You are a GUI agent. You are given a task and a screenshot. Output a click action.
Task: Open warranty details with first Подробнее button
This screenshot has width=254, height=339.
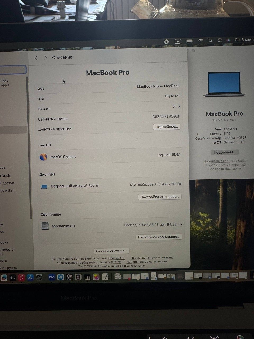pyautogui.click(x=167, y=127)
